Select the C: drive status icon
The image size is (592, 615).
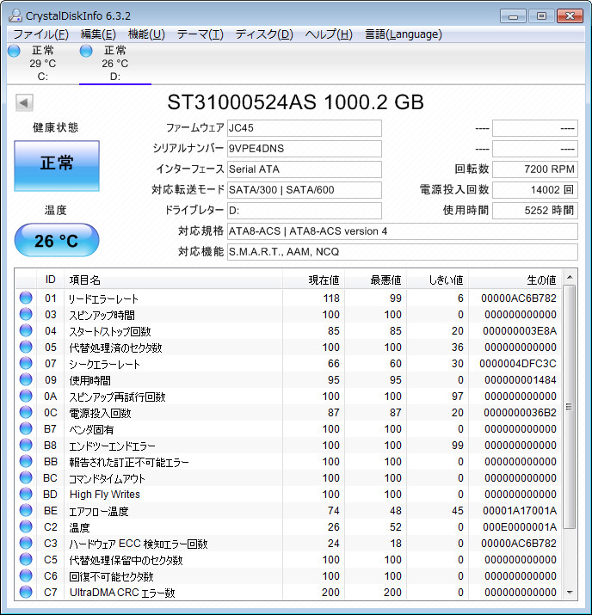coord(14,51)
